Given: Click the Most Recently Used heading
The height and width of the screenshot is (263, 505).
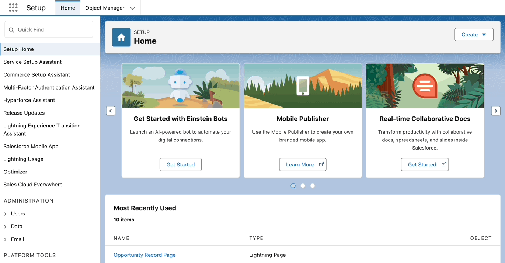Looking at the screenshot, I should 145,208.
